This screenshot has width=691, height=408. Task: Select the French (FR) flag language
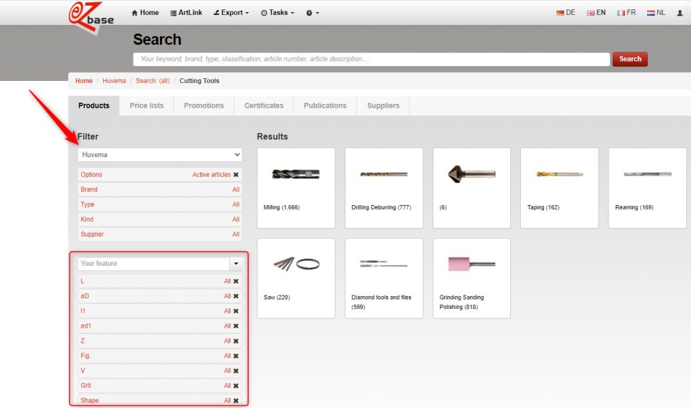pos(626,13)
